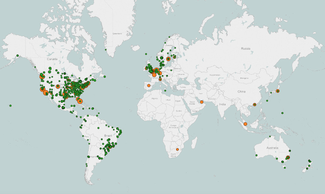Click the orange marker in Spain
Viewport: 325px width, 194px height.
[x=149, y=85]
